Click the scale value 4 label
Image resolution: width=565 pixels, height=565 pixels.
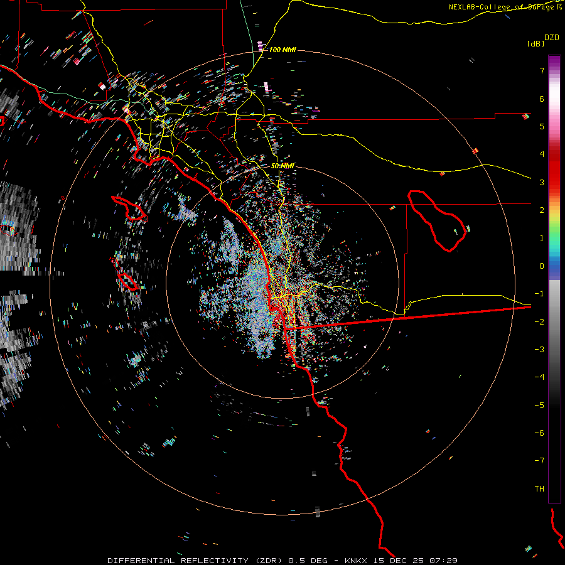click(542, 154)
